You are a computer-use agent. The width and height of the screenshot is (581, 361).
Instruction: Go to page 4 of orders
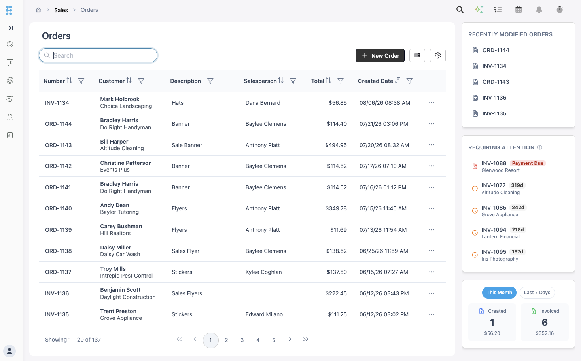[258, 340]
